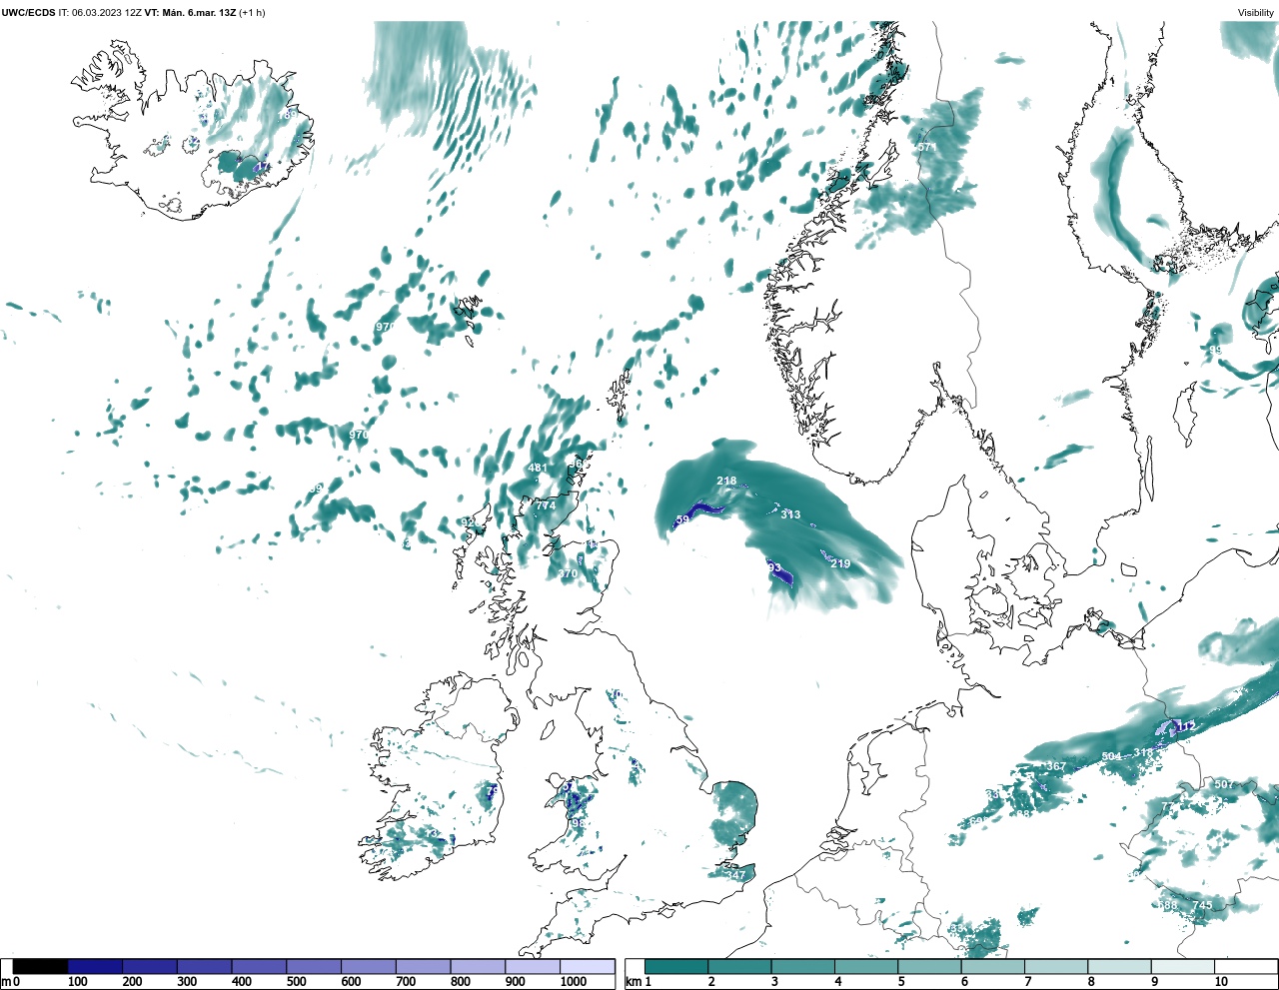1279x990 pixels.
Task: Click the 800–900 m legend swatch
Action: pos(477,966)
